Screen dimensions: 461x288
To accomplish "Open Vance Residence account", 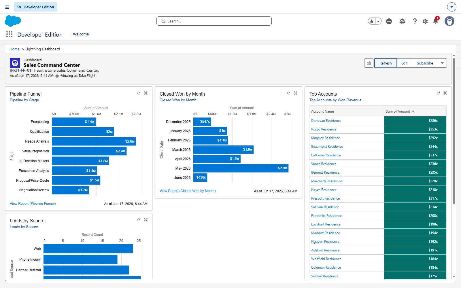I will (x=324, y=164).
